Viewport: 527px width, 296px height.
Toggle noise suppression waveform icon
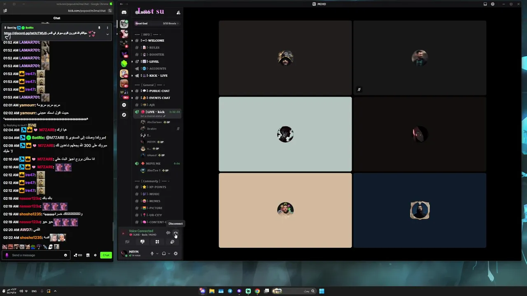(168, 233)
